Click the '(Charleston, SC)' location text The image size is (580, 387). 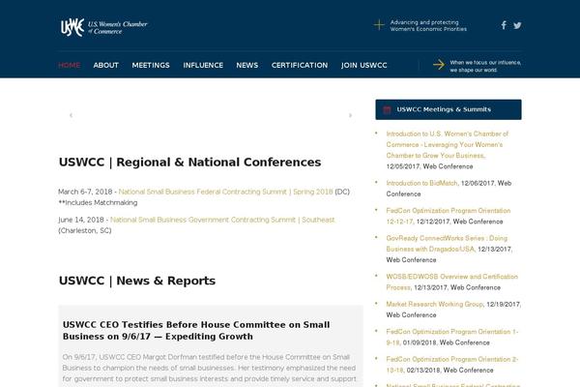tap(85, 230)
